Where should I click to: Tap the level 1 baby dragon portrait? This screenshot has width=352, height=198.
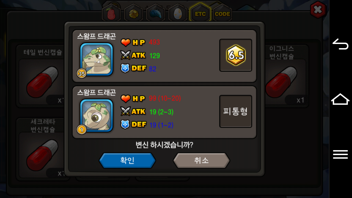97,116
